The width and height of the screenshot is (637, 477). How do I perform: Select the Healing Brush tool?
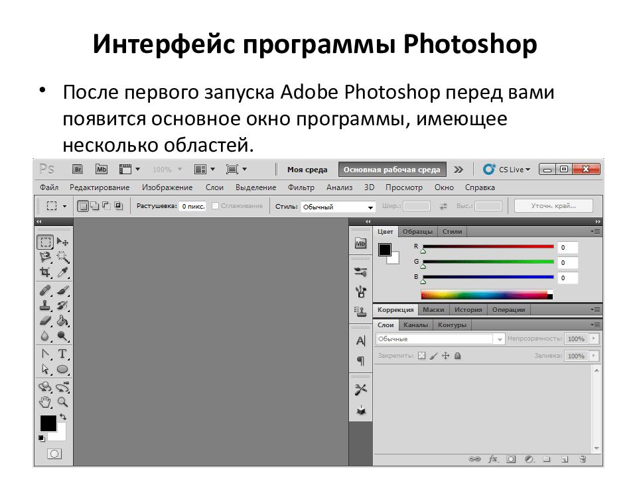point(45,290)
